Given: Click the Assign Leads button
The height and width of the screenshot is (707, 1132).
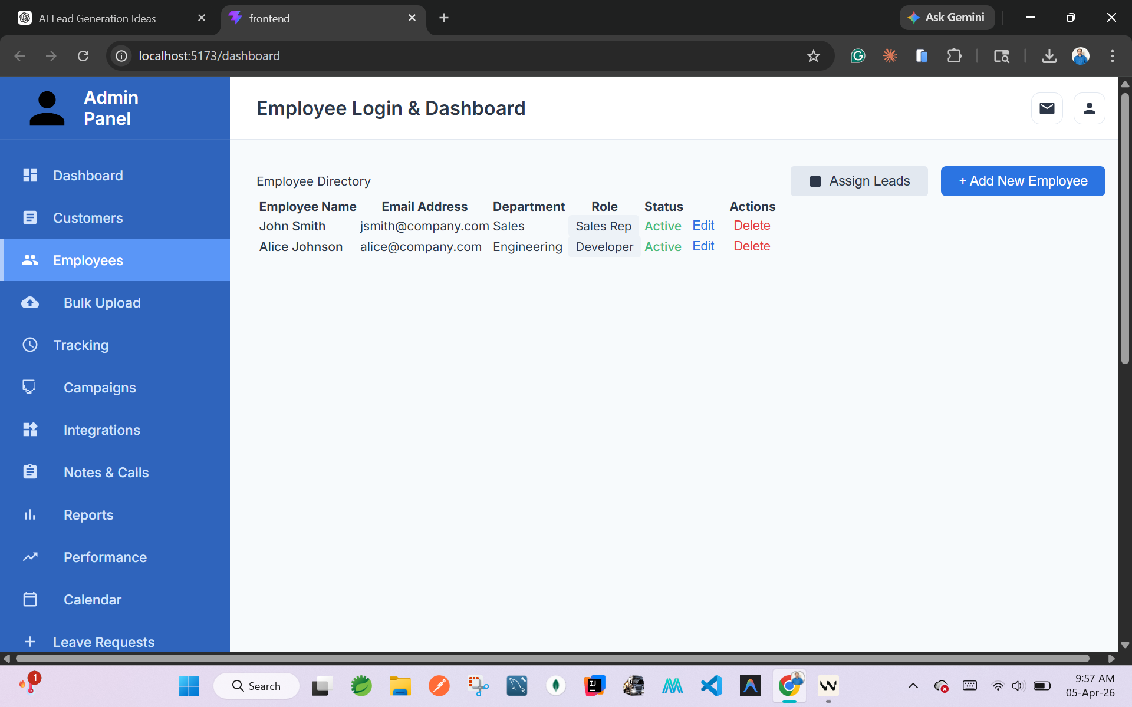Looking at the screenshot, I should pos(859,181).
